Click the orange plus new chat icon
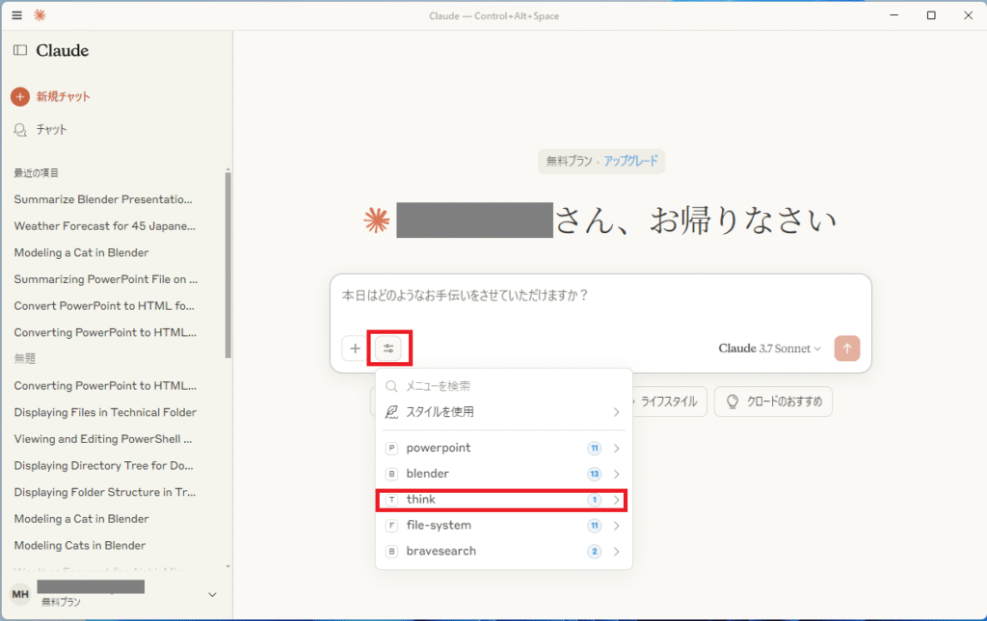 coord(20,97)
